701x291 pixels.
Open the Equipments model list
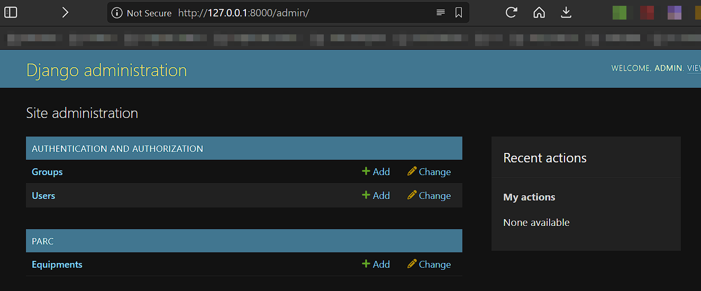57,265
